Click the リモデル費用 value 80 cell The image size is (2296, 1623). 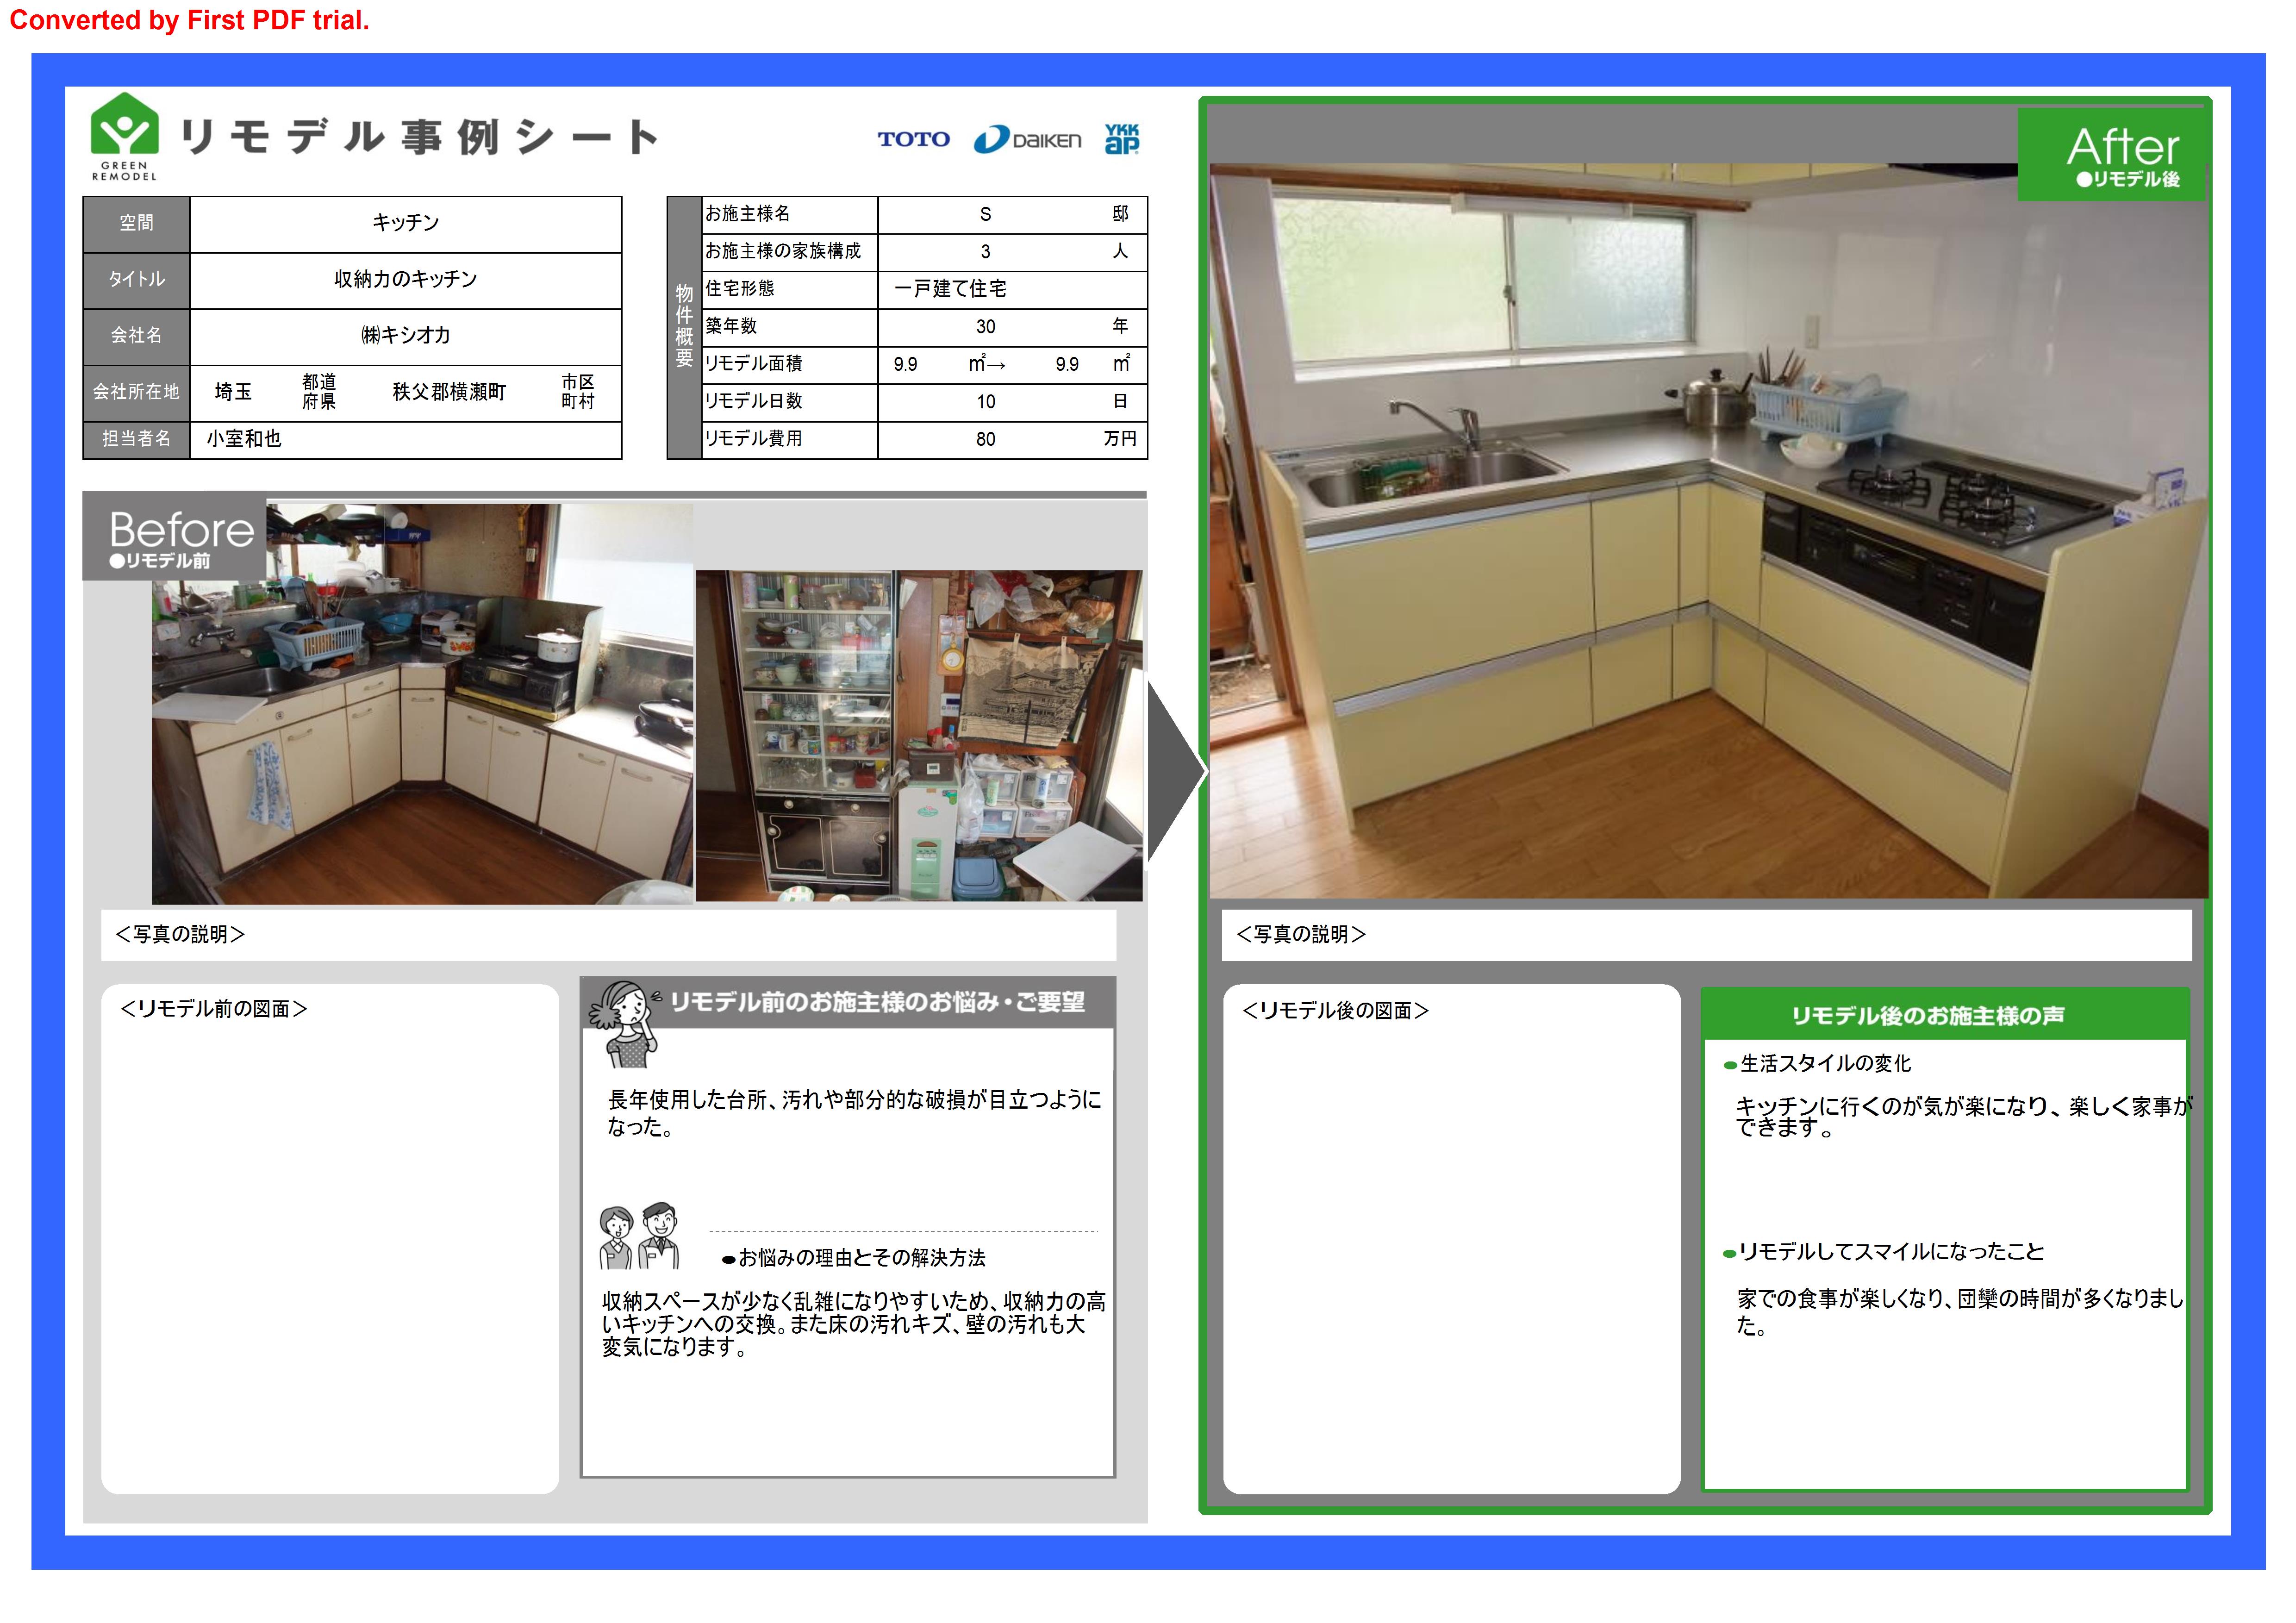pos(985,439)
